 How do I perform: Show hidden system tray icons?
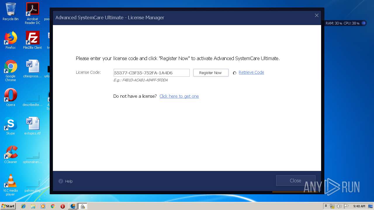point(326,206)
